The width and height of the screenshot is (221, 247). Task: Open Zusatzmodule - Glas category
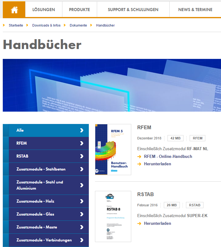click(x=46, y=214)
